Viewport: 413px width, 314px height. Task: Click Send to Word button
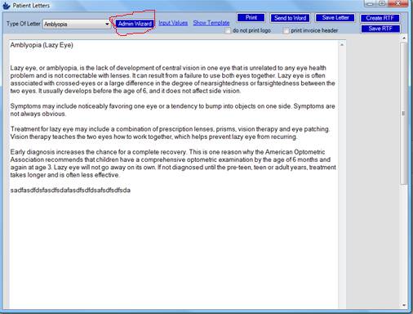click(290, 18)
